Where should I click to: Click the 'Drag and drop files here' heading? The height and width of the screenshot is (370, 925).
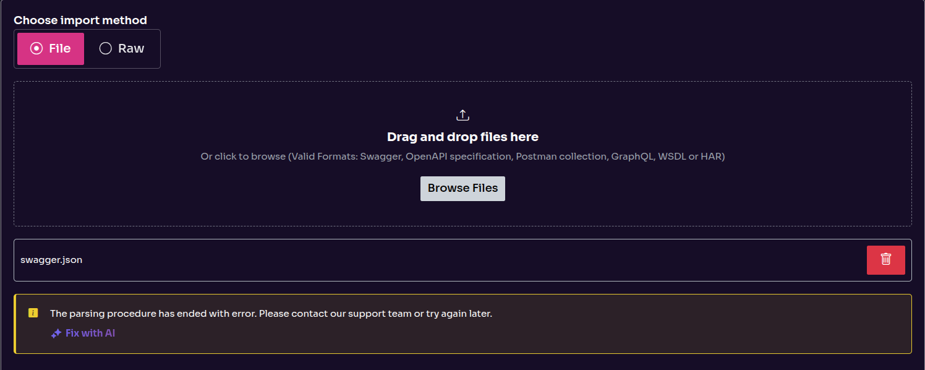462,137
